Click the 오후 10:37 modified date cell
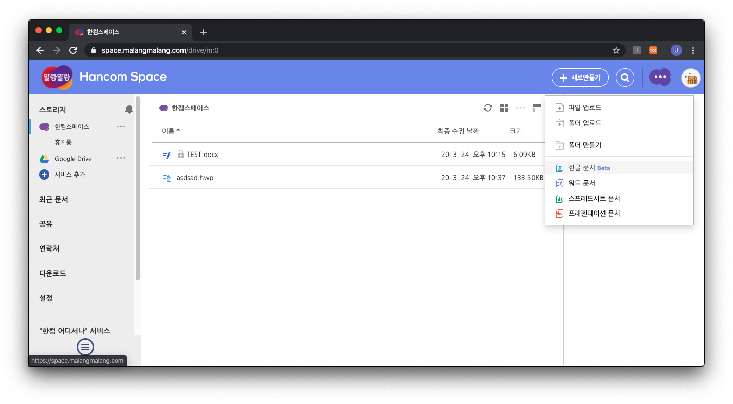 [473, 178]
